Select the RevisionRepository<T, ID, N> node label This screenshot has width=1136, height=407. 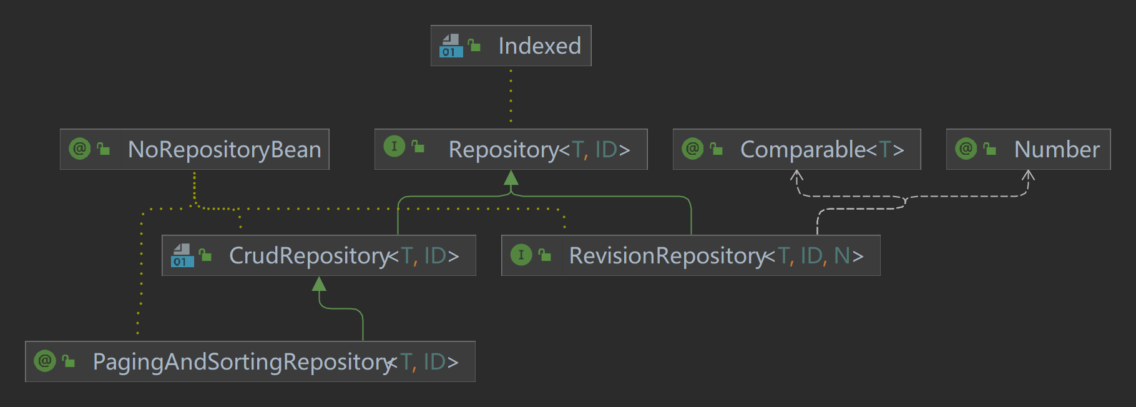click(716, 256)
